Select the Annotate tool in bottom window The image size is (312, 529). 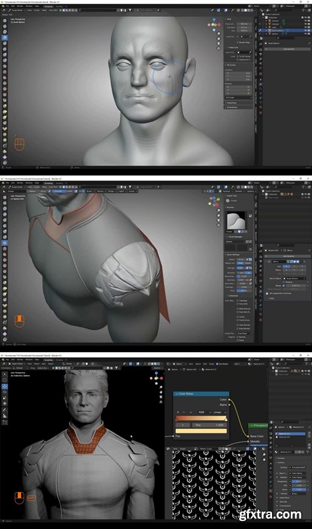pos(5,410)
